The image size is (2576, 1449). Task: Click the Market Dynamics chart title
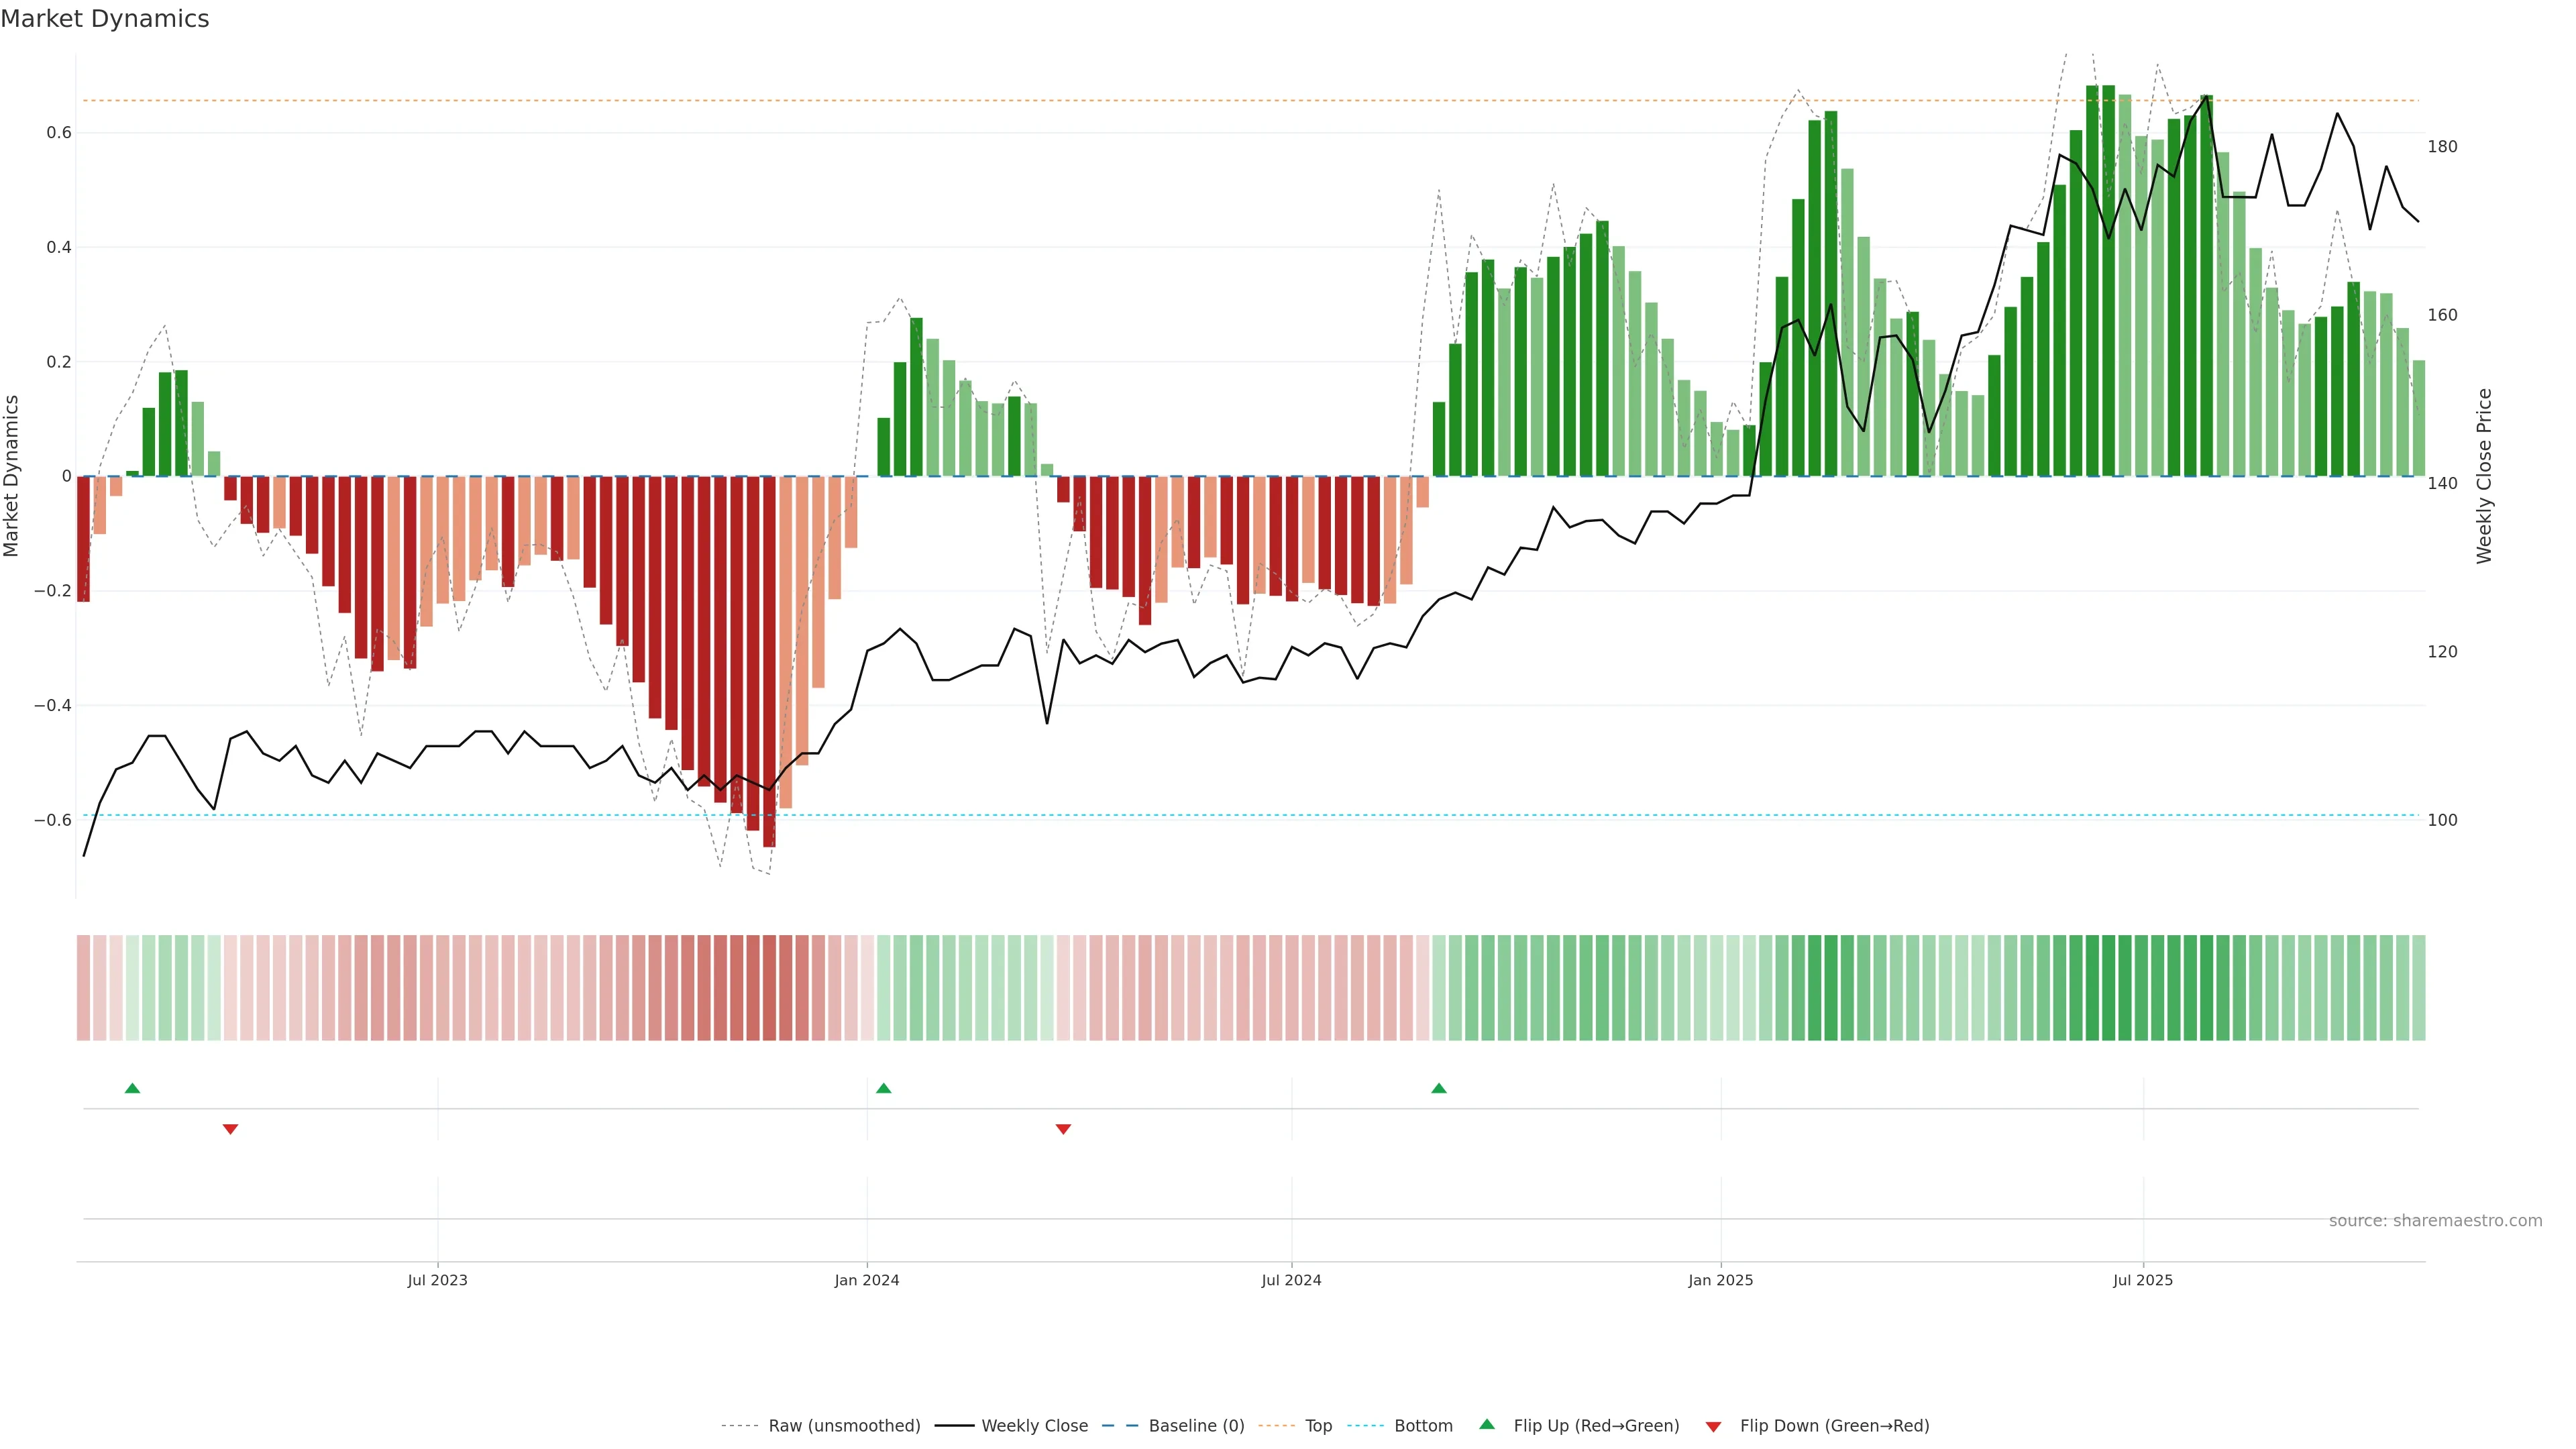105,19
